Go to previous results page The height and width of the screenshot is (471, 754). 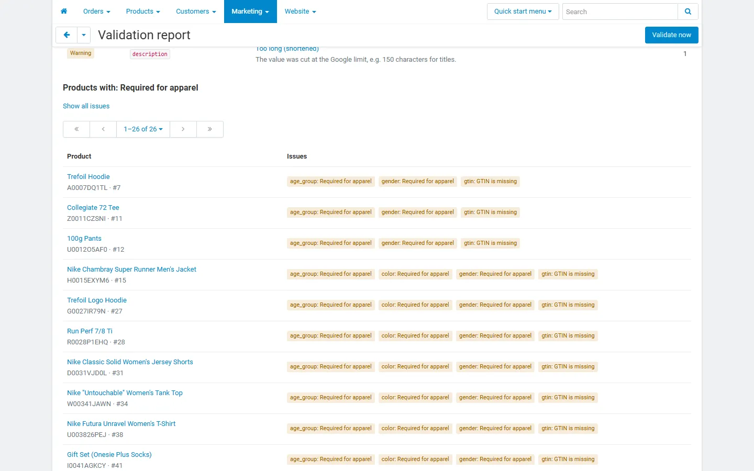[x=103, y=129]
